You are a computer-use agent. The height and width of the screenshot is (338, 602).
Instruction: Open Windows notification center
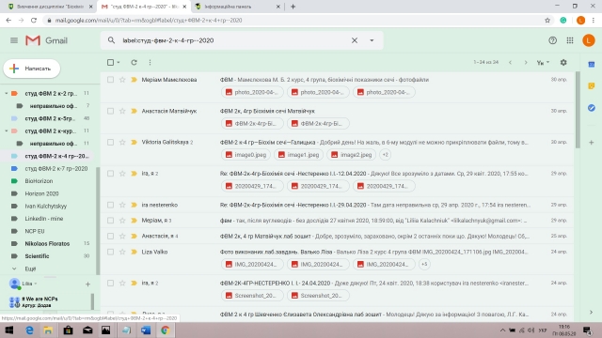(x=587, y=330)
